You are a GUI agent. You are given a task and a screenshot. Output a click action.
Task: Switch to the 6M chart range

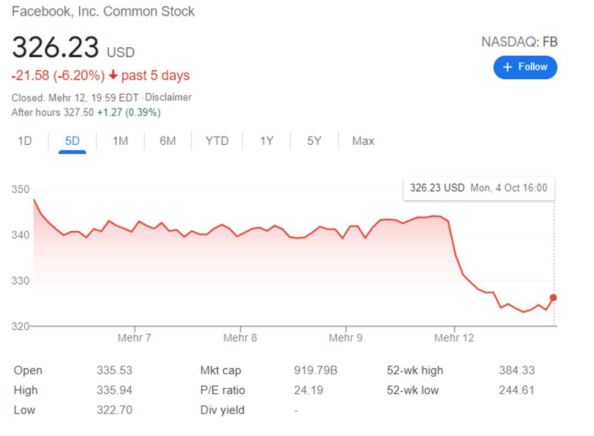point(168,141)
